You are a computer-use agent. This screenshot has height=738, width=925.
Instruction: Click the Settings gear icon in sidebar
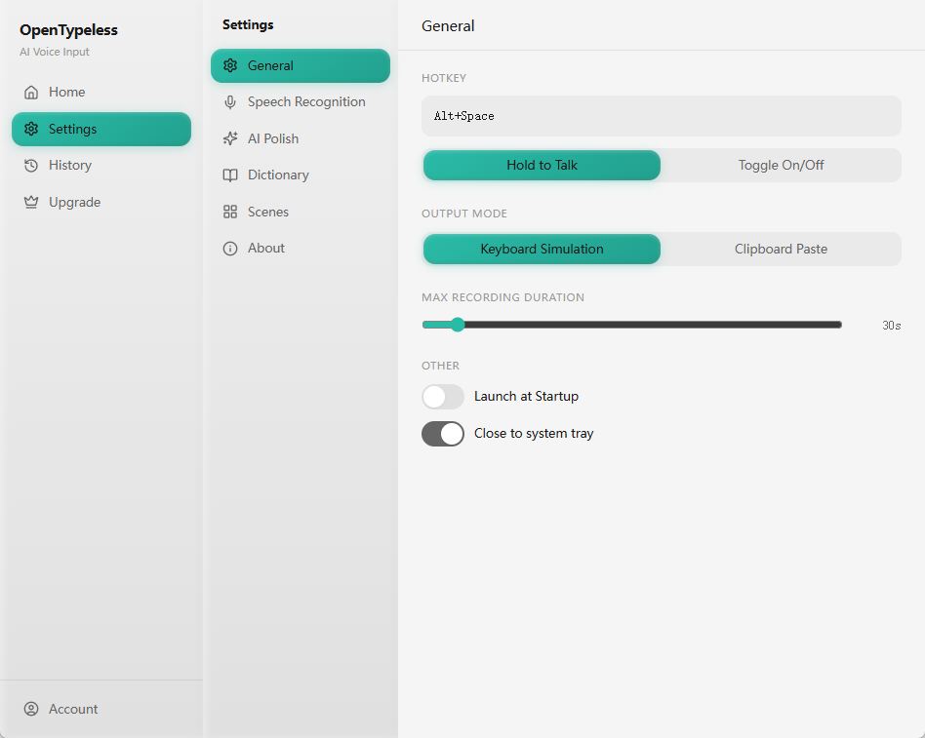(31, 129)
